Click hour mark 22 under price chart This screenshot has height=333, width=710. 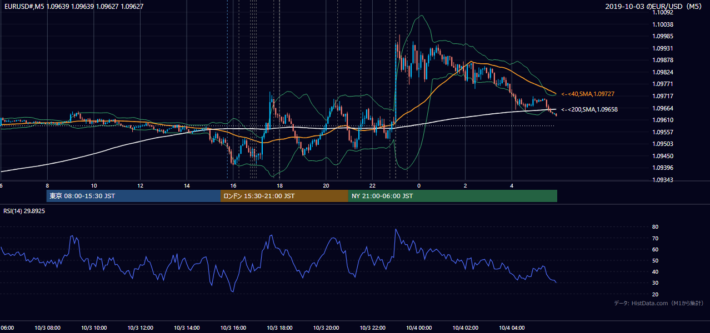373,185
